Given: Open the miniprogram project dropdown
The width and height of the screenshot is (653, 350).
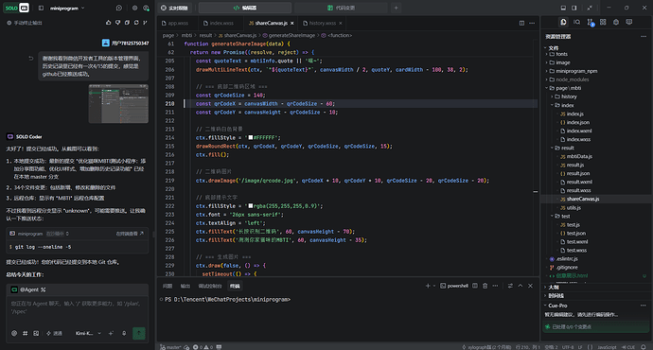Looking at the screenshot, I should pyautogui.click(x=67, y=8).
